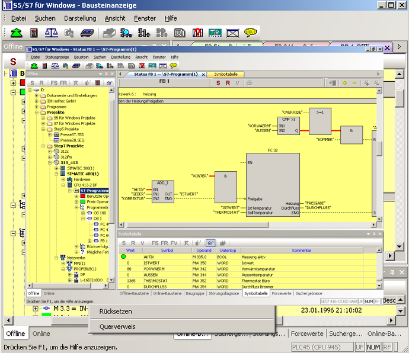This screenshot has height=353, width=409.
Task: Click envelope icon in outer toolbar
Action: pyautogui.click(x=232, y=33)
